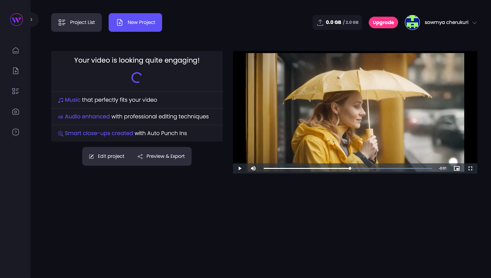Click the user avatar image

(x=412, y=22)
